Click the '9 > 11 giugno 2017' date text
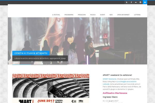Screen dimensions: 155x103 [x=111, y=101]
